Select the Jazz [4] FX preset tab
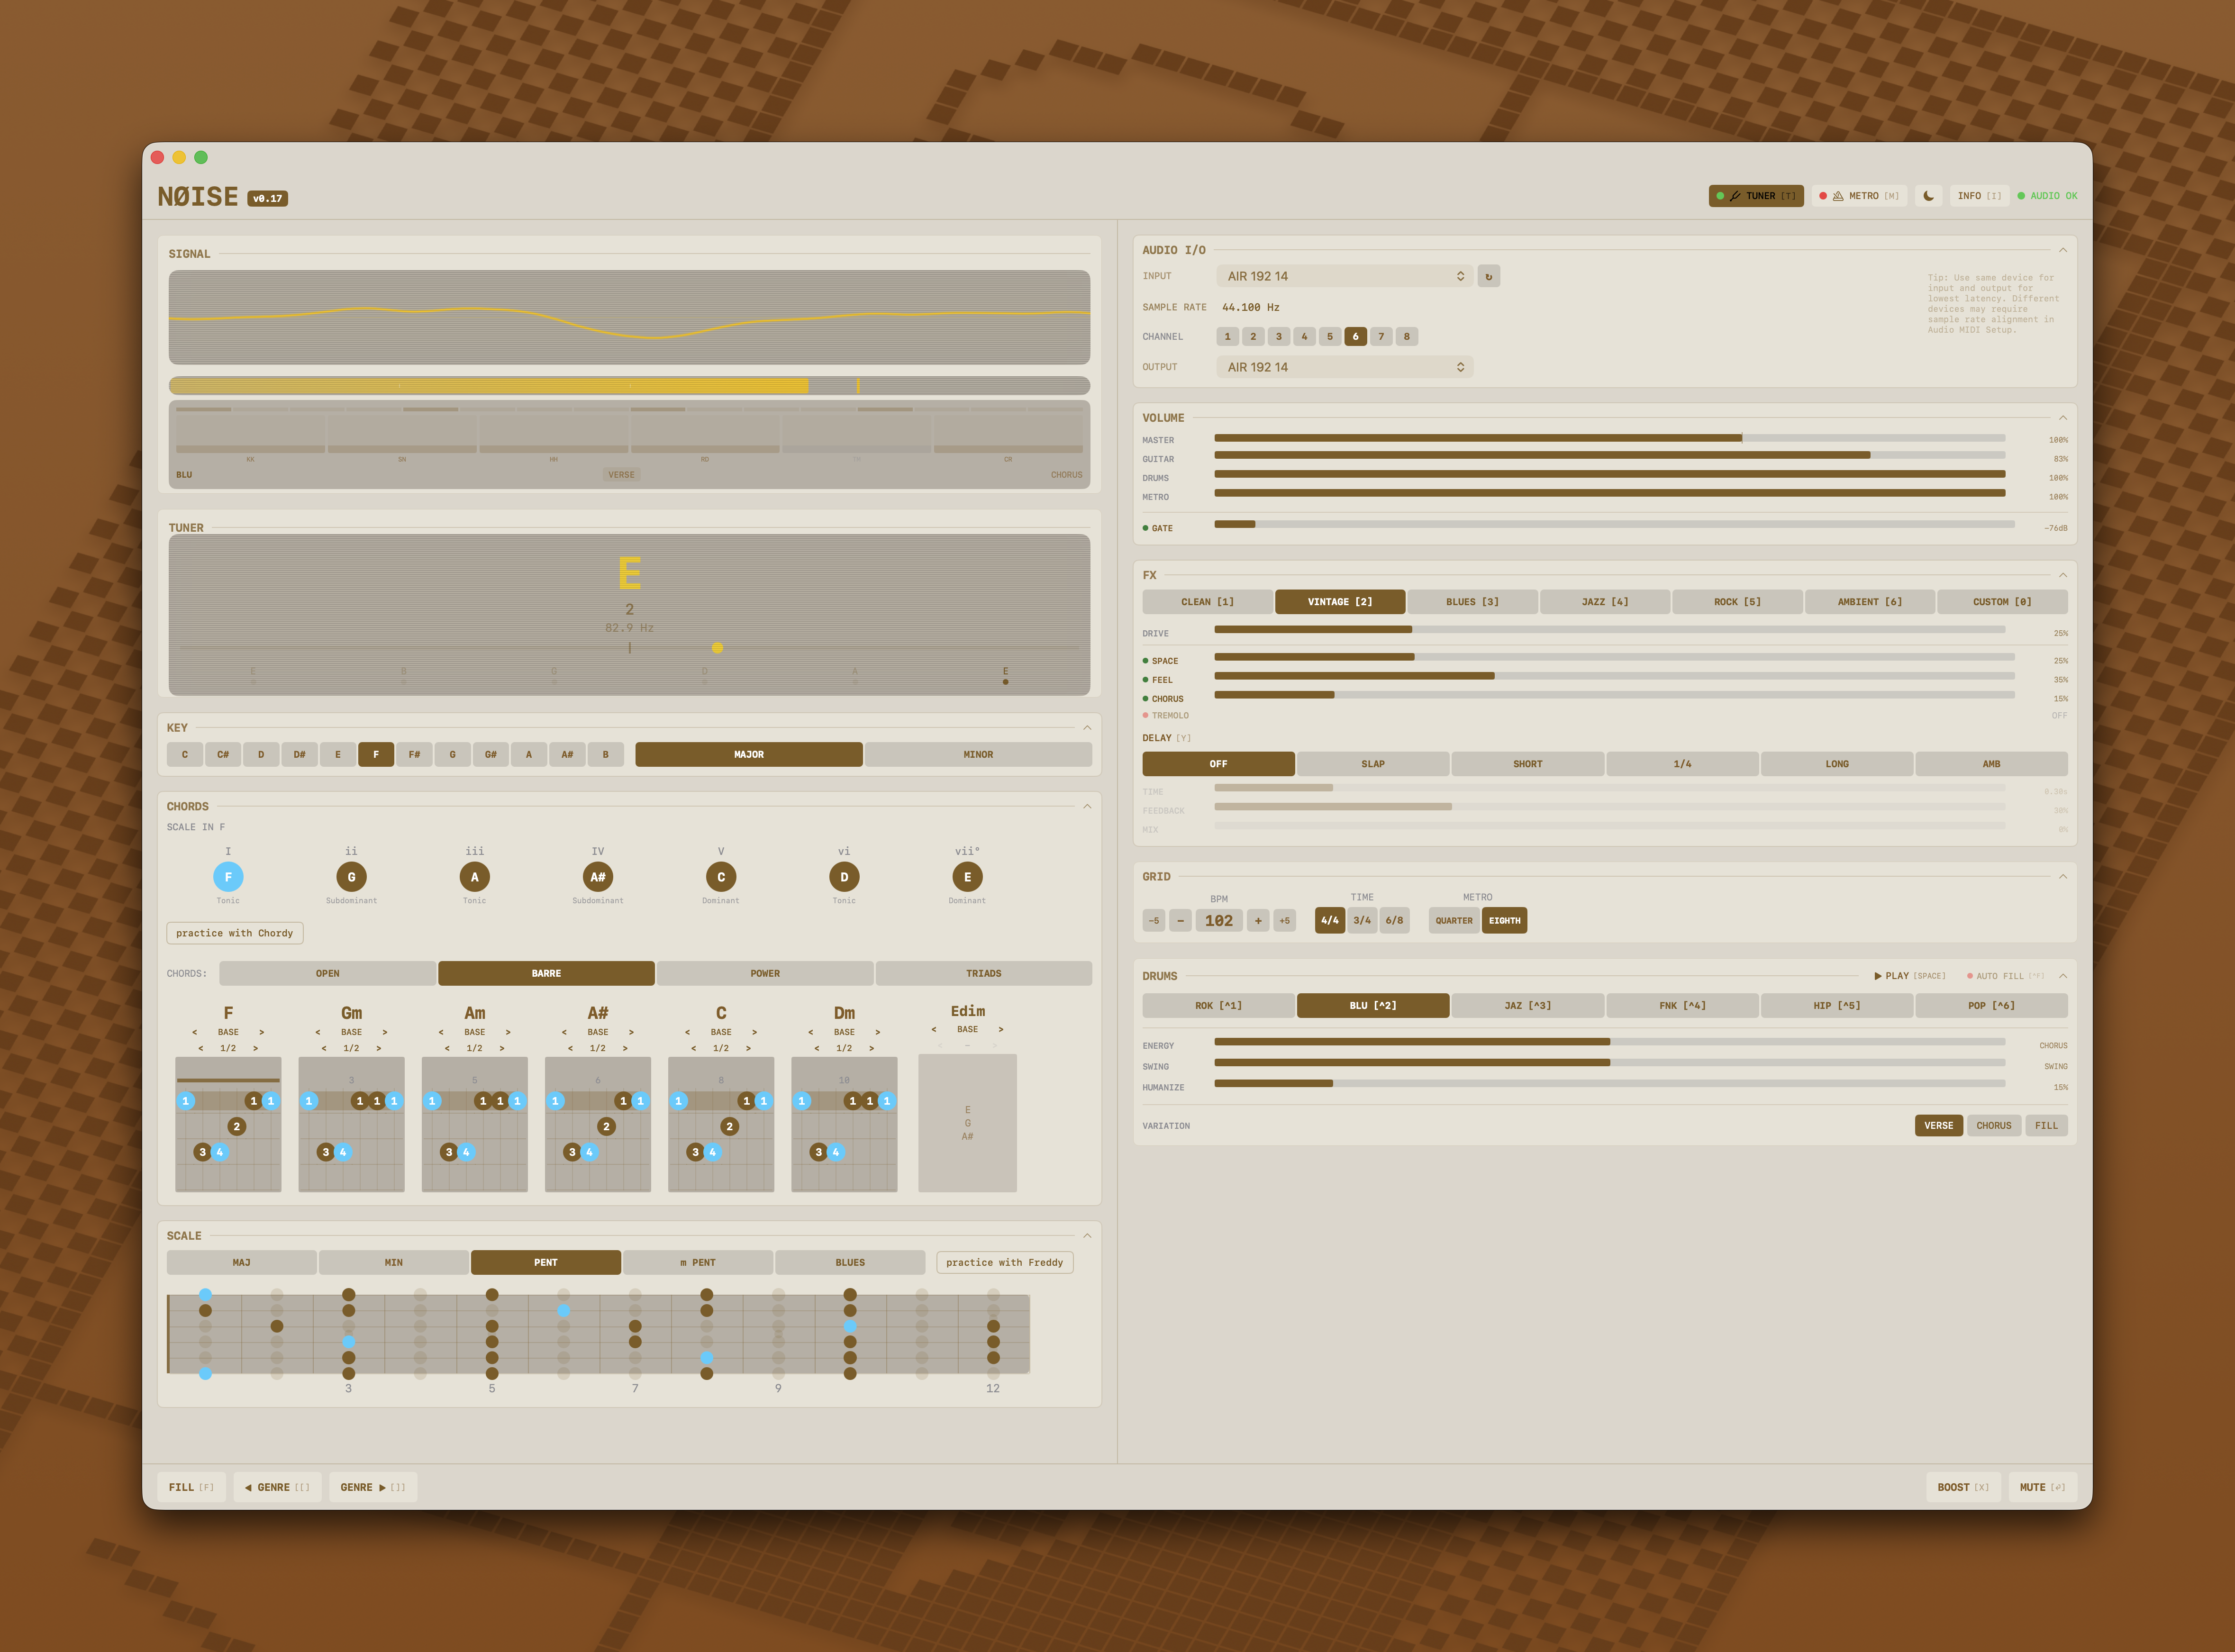The width and height of the screenshot is (2235, 1652). coord(1604,602)
